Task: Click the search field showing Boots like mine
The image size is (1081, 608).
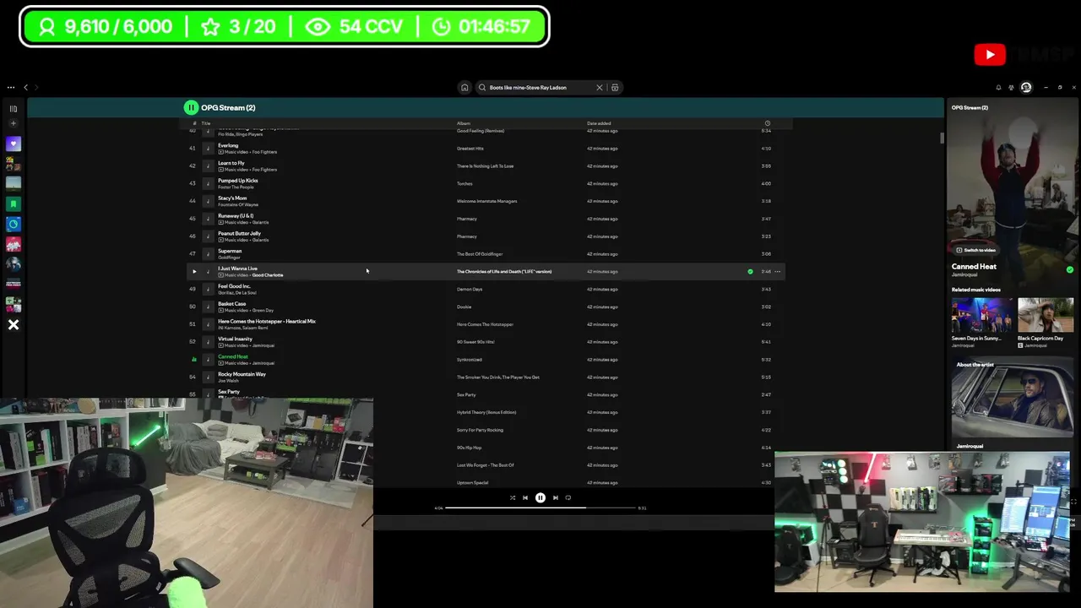Action: 539,87
